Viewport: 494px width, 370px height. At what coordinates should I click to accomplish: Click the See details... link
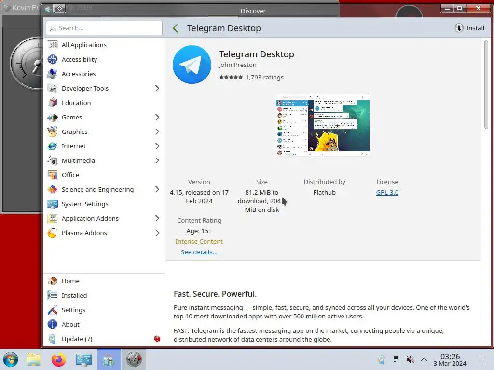click(199, 252)
